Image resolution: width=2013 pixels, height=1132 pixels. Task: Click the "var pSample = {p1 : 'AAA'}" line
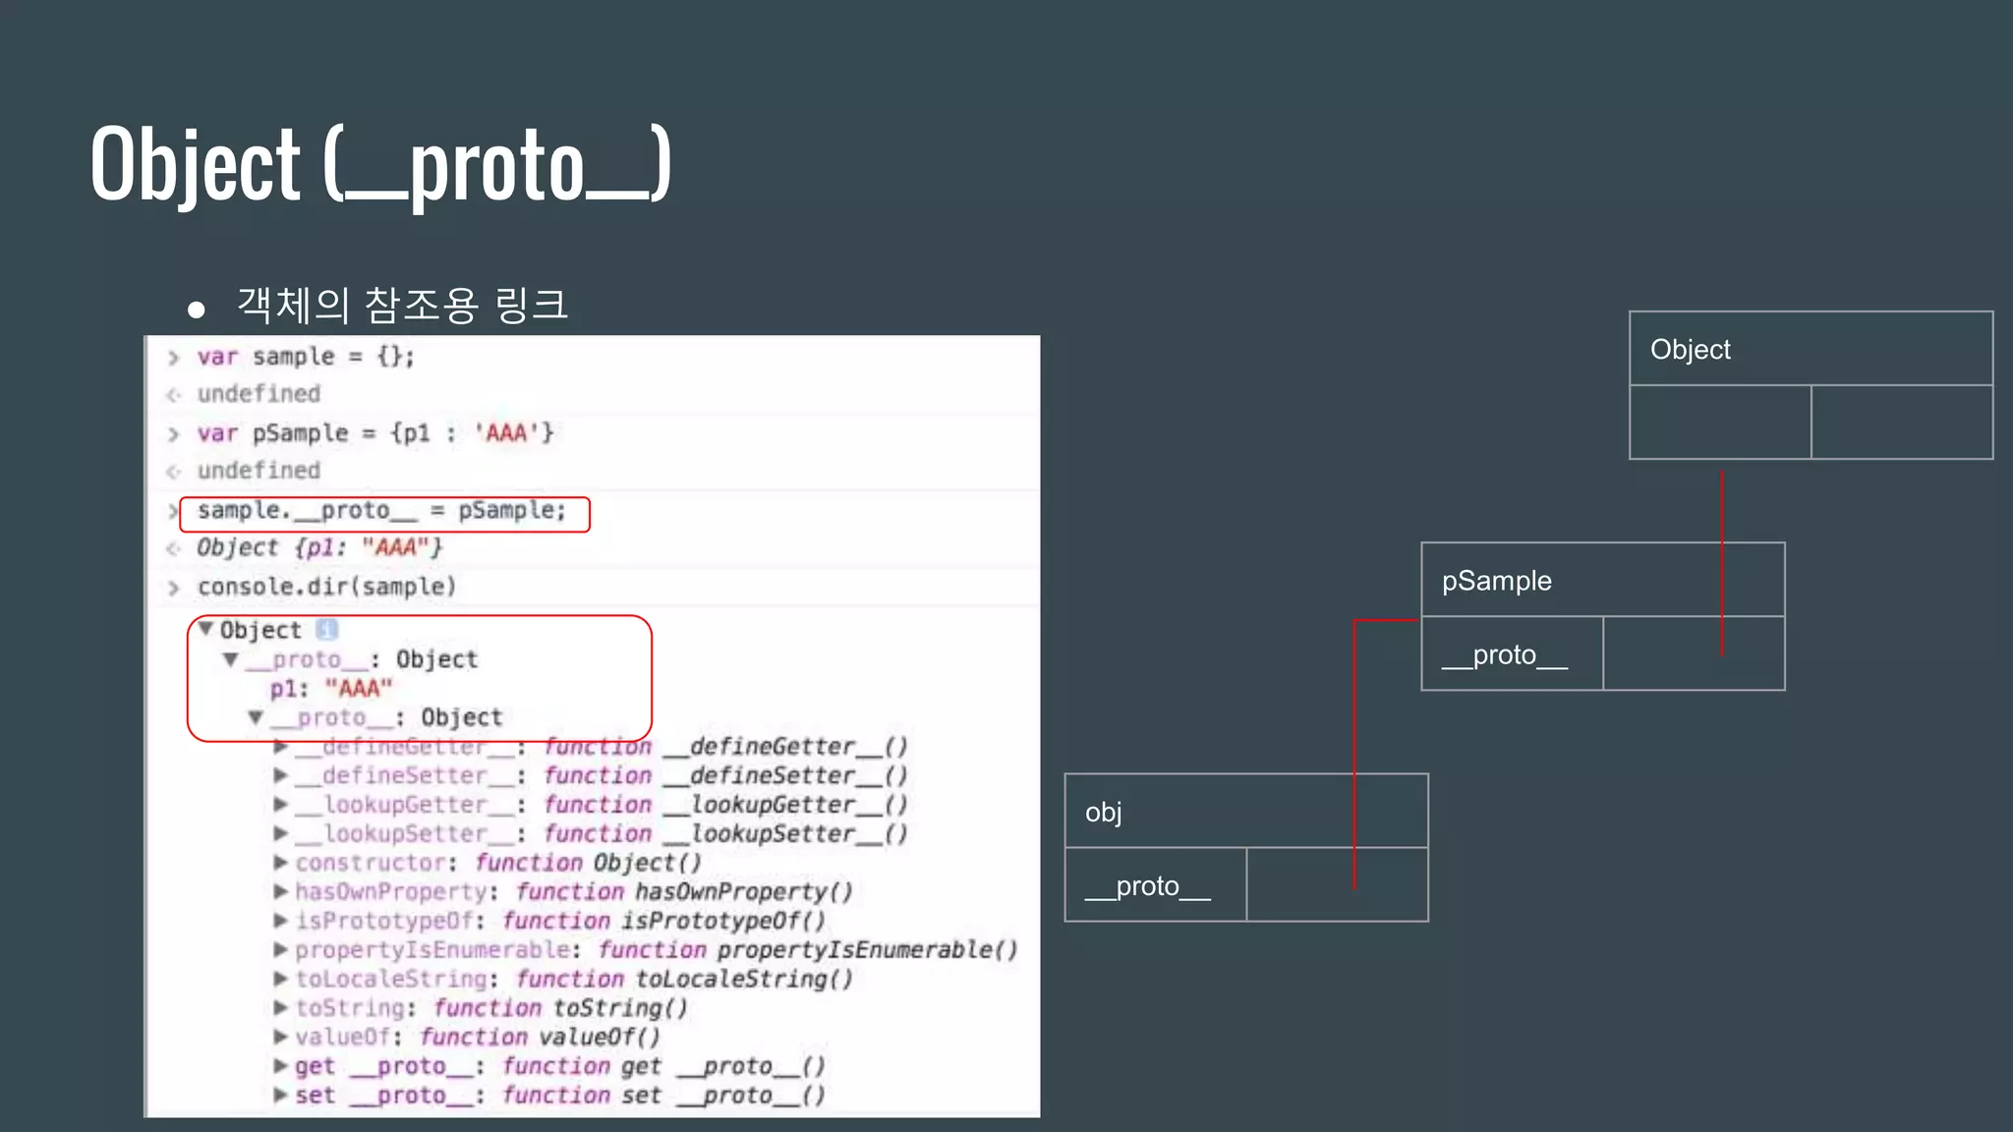click(x=375, y=433)
